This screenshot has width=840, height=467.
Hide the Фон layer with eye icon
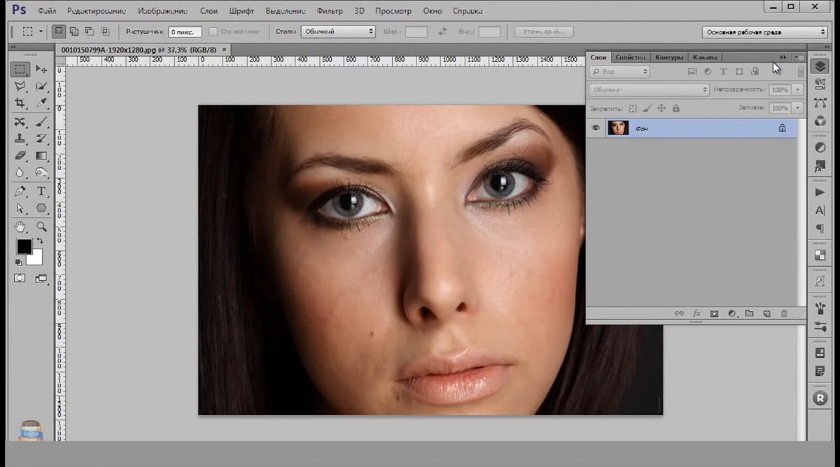(x=596, y=128)
